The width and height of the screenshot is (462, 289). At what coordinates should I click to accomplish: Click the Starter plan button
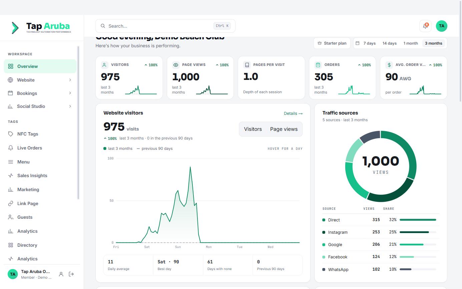(x=332, y=43)
